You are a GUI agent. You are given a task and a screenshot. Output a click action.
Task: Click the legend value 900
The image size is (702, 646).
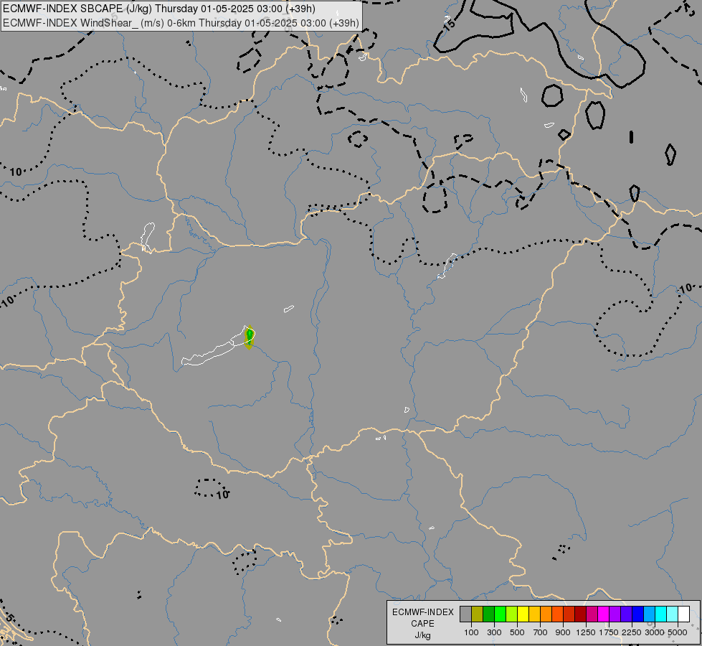(563, 632)
